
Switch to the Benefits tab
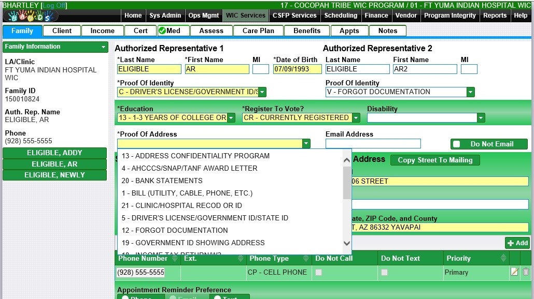pos(307,31)
